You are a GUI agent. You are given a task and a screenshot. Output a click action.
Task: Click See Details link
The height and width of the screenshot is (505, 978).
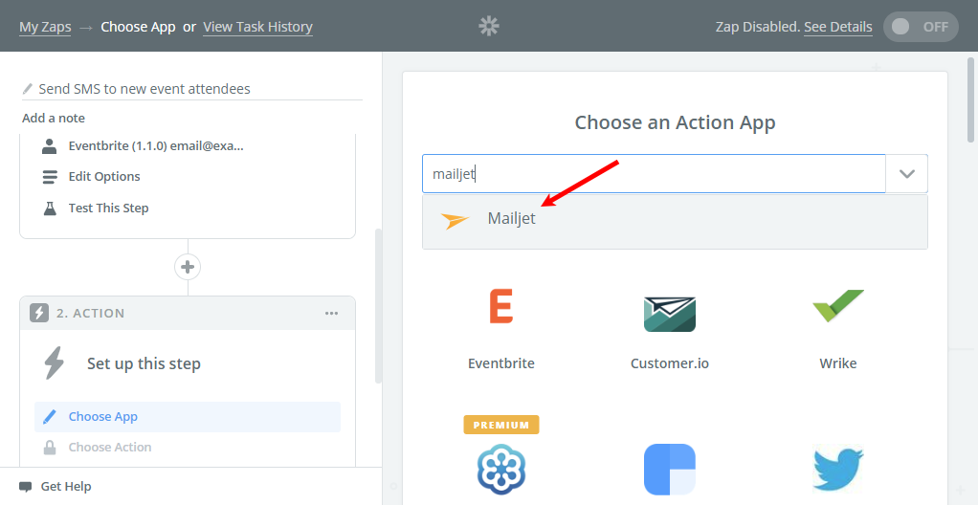pyautogui.click(x=837, y=27)
